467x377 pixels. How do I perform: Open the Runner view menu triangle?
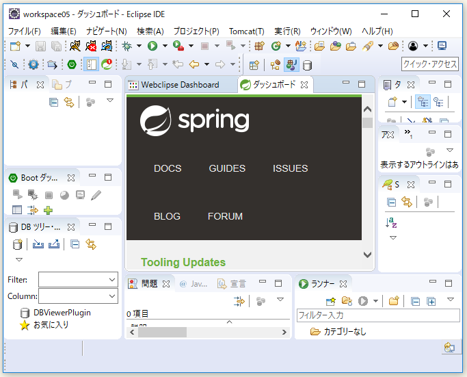point(451,300)
